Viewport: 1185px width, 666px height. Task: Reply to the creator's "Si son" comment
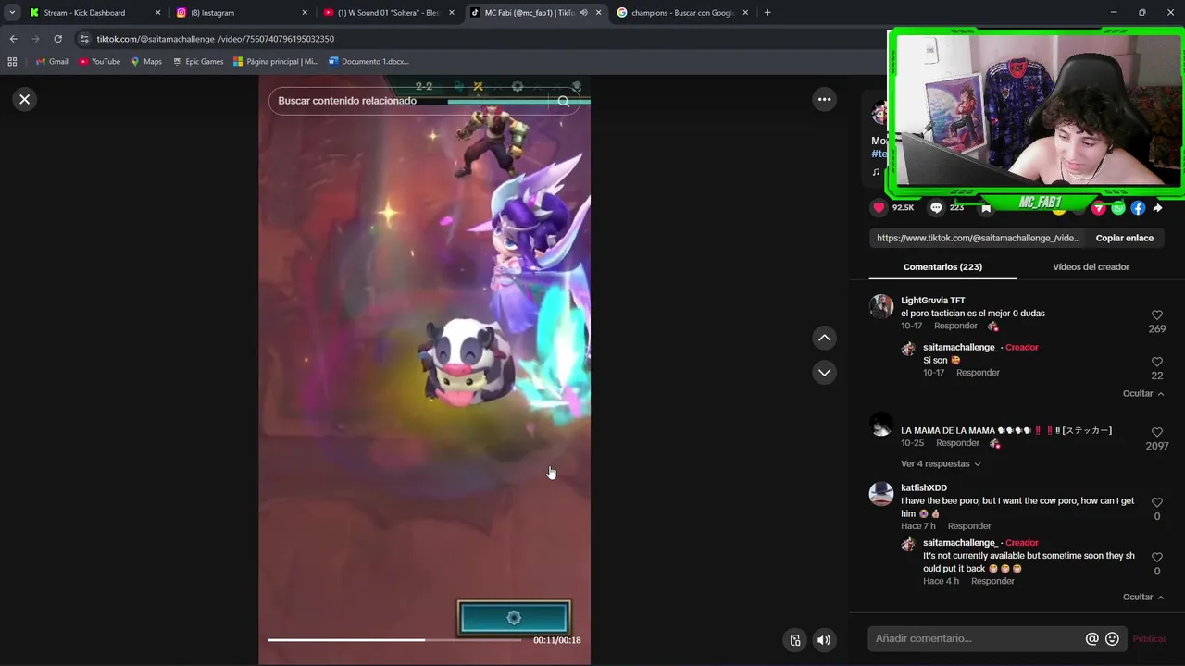tap(978, 372)
